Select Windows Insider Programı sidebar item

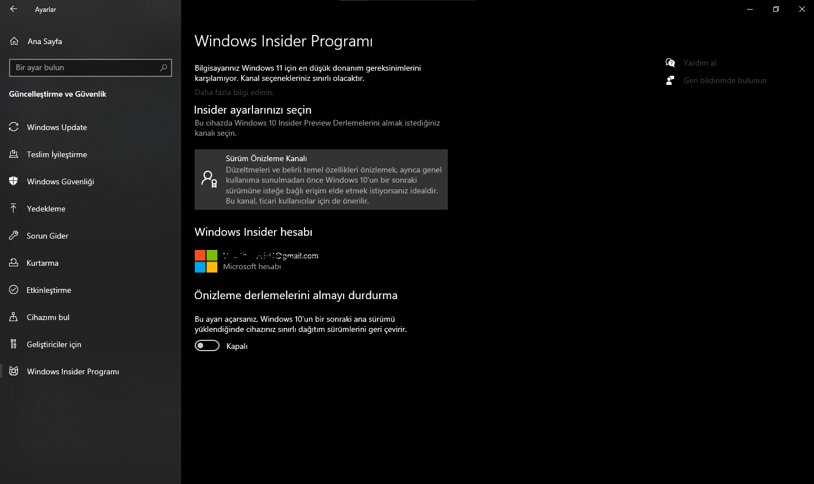[x=91, y=371]
